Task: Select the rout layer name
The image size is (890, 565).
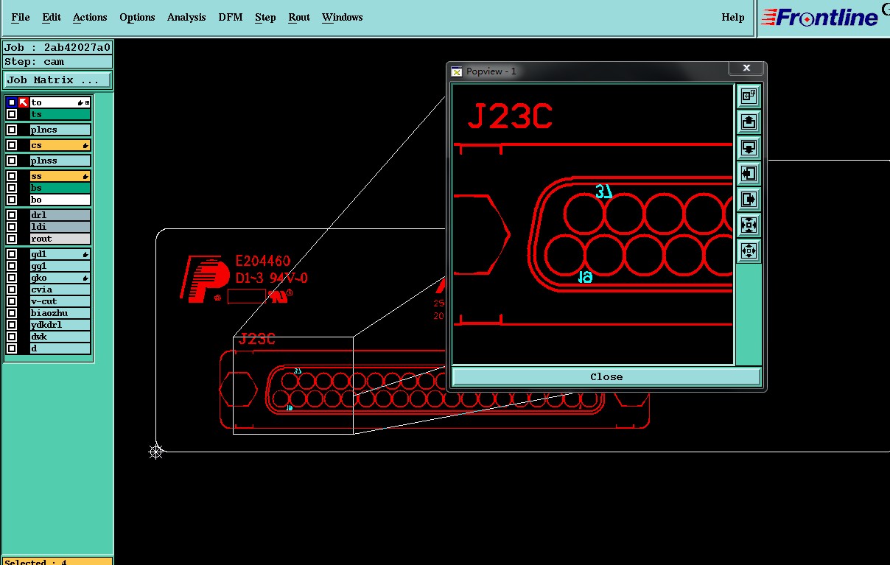Action: [60, 239]
